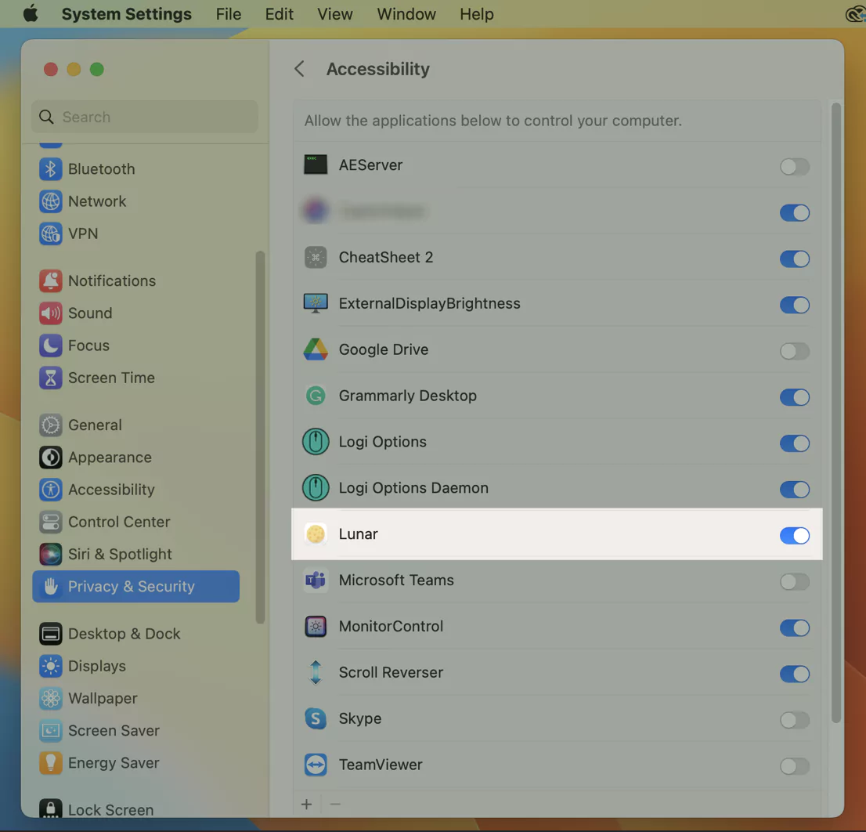Click the ExternalDisplayBrightness app icon

(316, 303)
